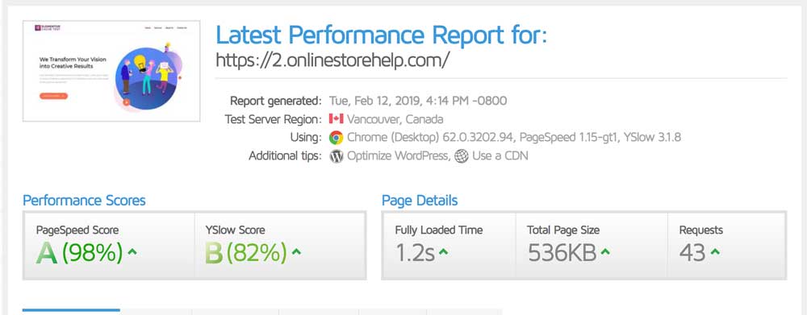Click the Fully Loaded Time 1.2s value
Screen dimensions: 807x315
(x=415, y=252)
